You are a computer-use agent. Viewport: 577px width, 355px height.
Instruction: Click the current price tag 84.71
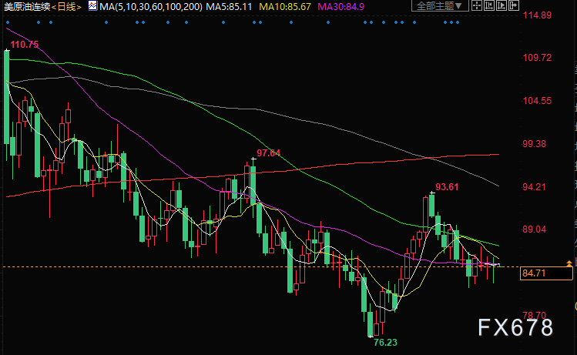coord(535,273)
